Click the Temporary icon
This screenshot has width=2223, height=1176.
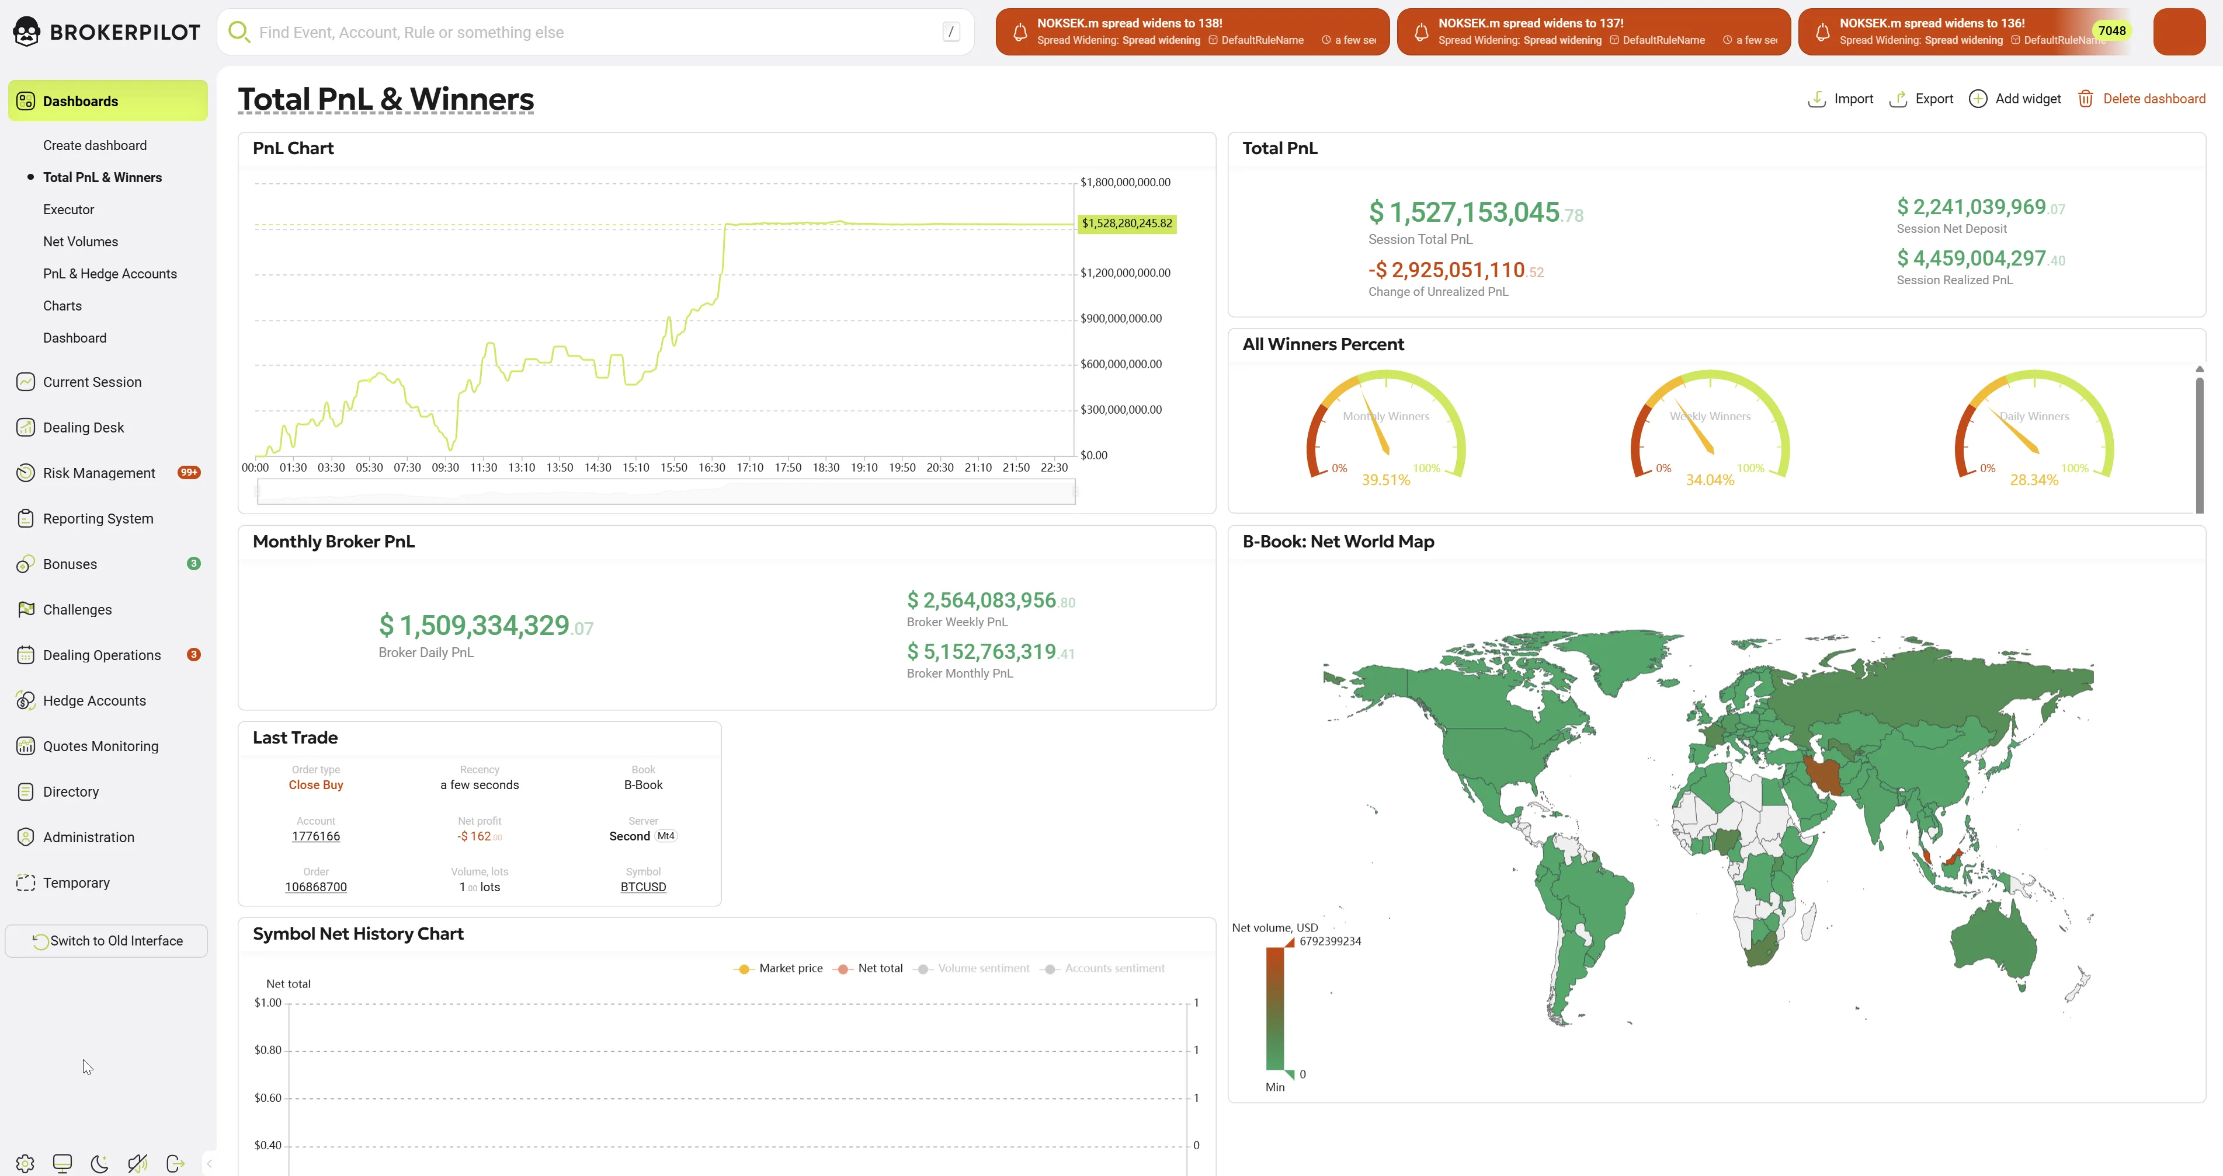pyautogui.click(x=26, y=883)
